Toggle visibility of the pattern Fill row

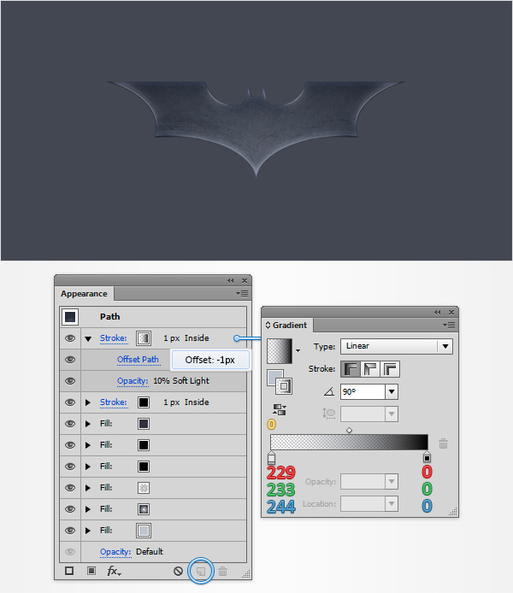(x=70, y=488)
